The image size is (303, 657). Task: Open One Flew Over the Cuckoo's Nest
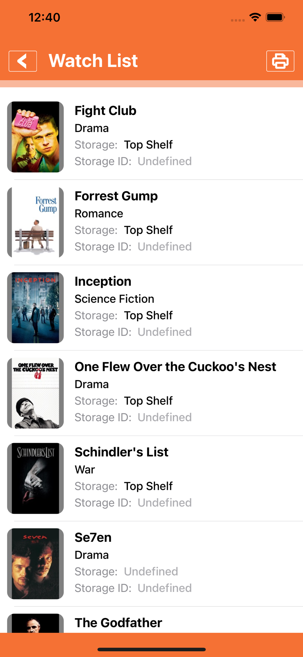pos(175,367)
